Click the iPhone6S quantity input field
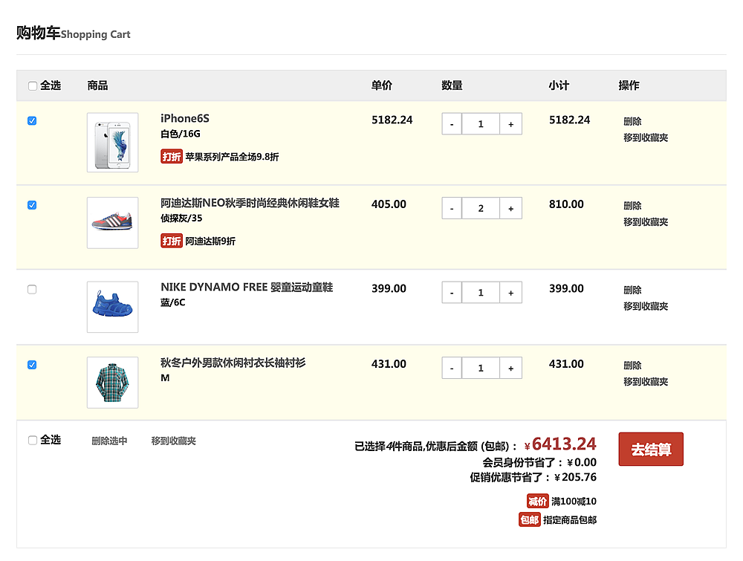This screenshot has height=561, width=743. click(481, 124)
